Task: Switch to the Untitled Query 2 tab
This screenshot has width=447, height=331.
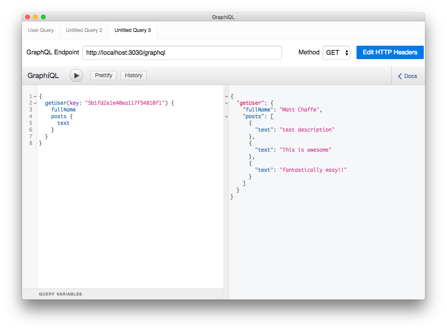Action: click(84, 30)
